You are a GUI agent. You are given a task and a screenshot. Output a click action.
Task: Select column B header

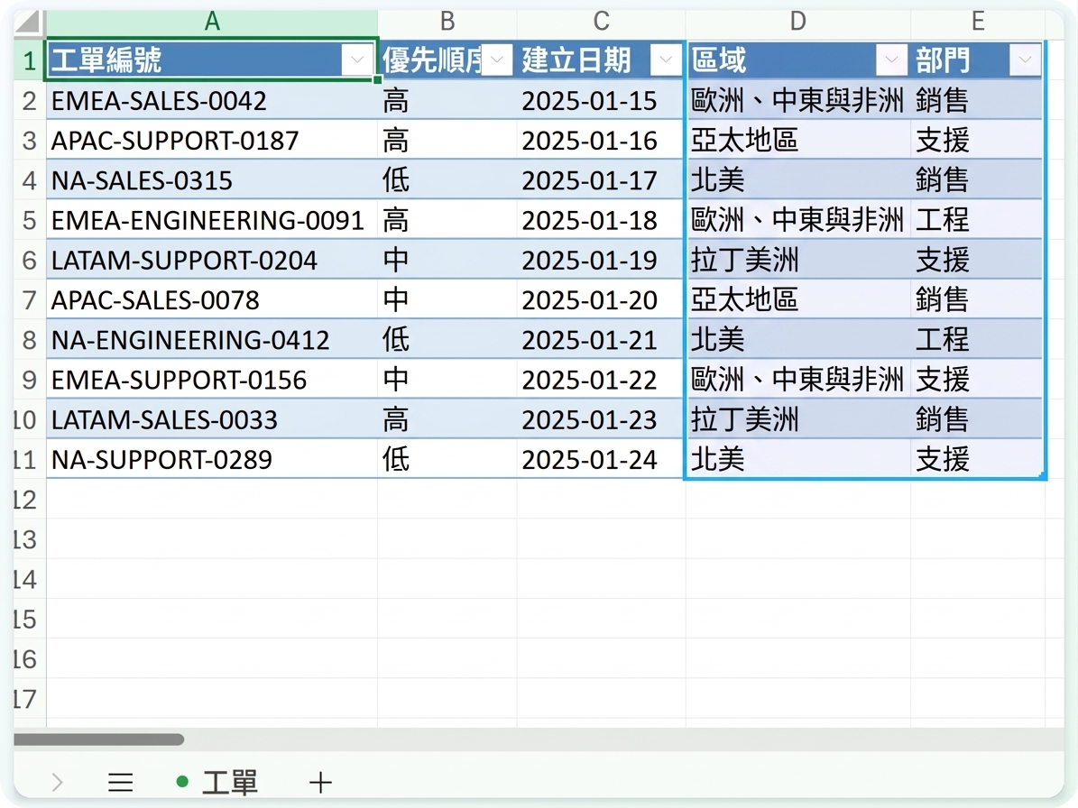tap(447, 22)
